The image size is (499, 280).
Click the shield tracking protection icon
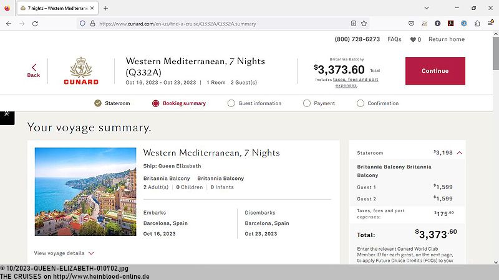click(82, 24)
